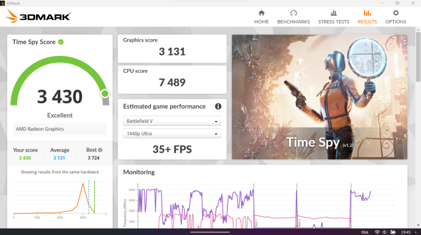Click the 3DMark title bar app icon
This screenshot has width=421, height=235.
click(x=2, y=3)
